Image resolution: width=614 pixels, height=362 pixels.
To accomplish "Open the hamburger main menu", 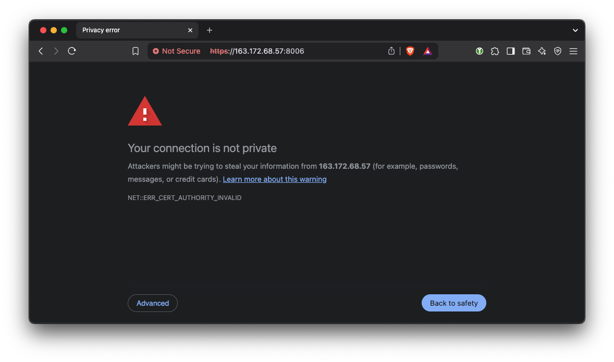I will (x=573, y=51).
